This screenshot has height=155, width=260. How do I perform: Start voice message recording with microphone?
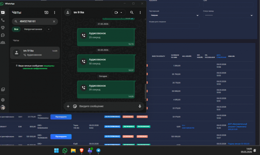(140, 106)
